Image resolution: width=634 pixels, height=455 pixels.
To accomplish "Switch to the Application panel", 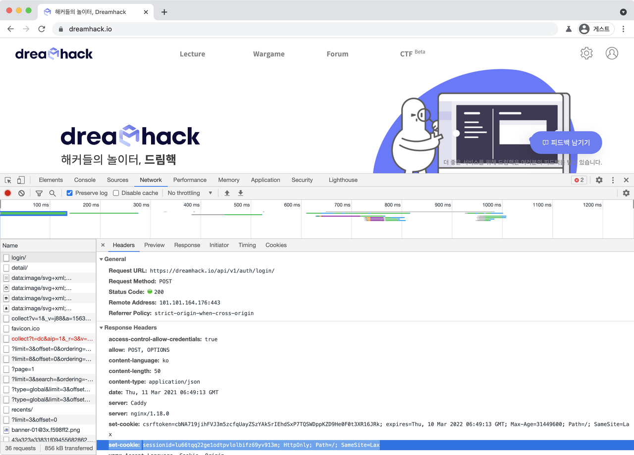I will (x=265, y=180).
